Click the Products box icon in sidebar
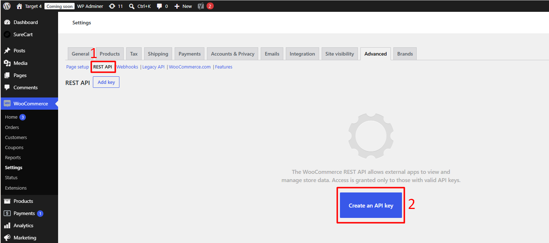Image resolution: width=549 pixels, height=243 pixels. coord(7,201)
